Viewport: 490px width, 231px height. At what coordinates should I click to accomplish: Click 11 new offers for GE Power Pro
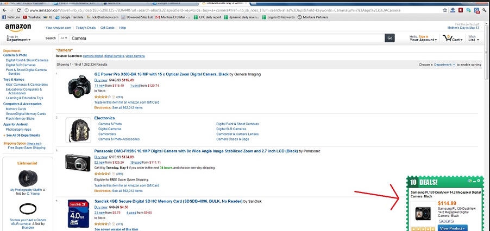pyautogui.click(x=99, y=86)
